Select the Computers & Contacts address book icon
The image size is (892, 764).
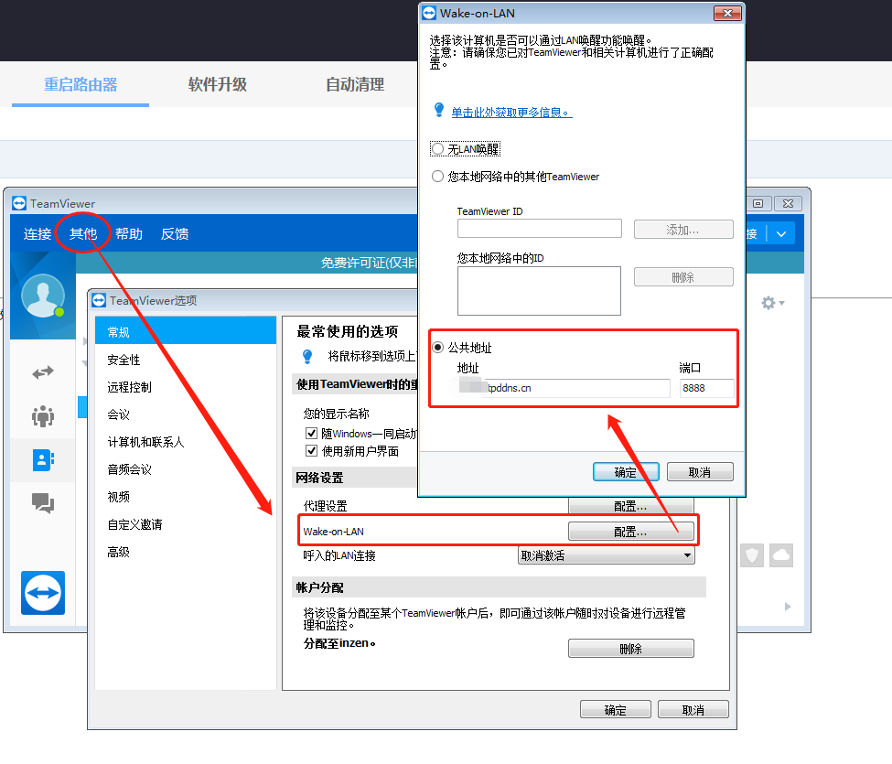click(x=43, y=460)
